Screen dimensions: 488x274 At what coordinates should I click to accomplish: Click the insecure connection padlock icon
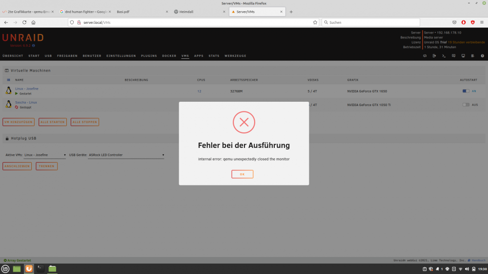79,22
